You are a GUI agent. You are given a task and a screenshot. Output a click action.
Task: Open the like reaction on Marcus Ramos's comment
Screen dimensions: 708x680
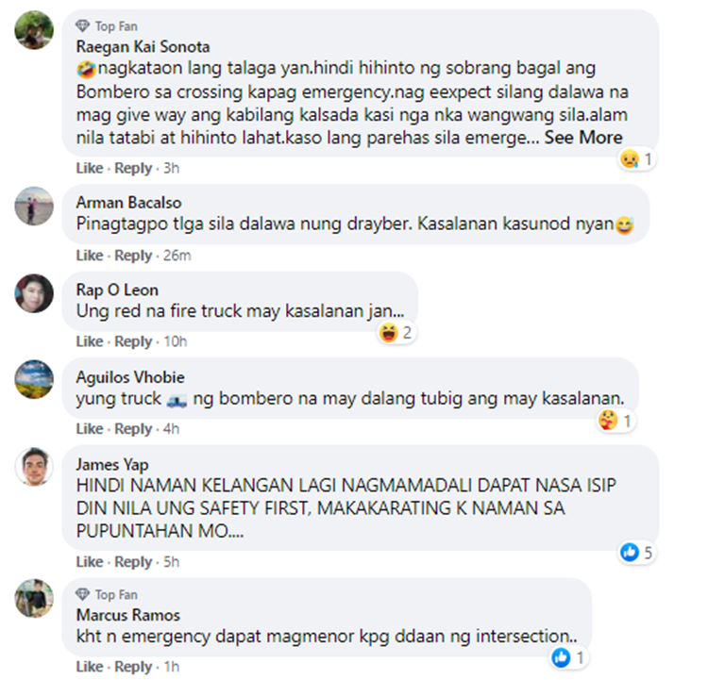click(569, 657)
